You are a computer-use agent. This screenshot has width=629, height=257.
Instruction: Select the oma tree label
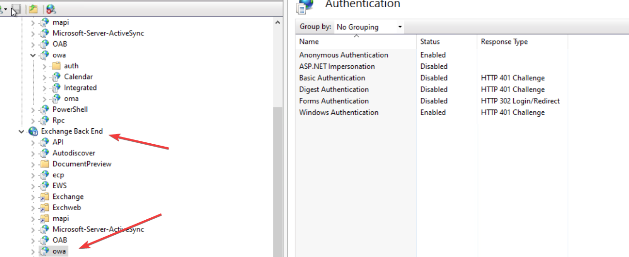(71, 98)
